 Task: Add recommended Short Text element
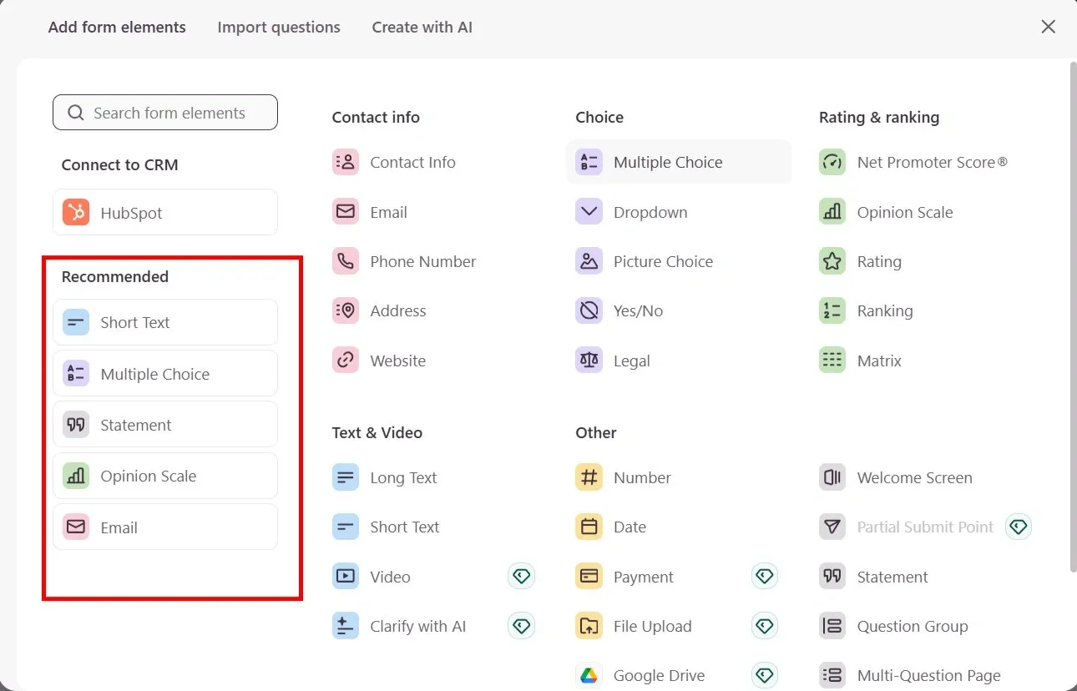(x=165, y=323)
